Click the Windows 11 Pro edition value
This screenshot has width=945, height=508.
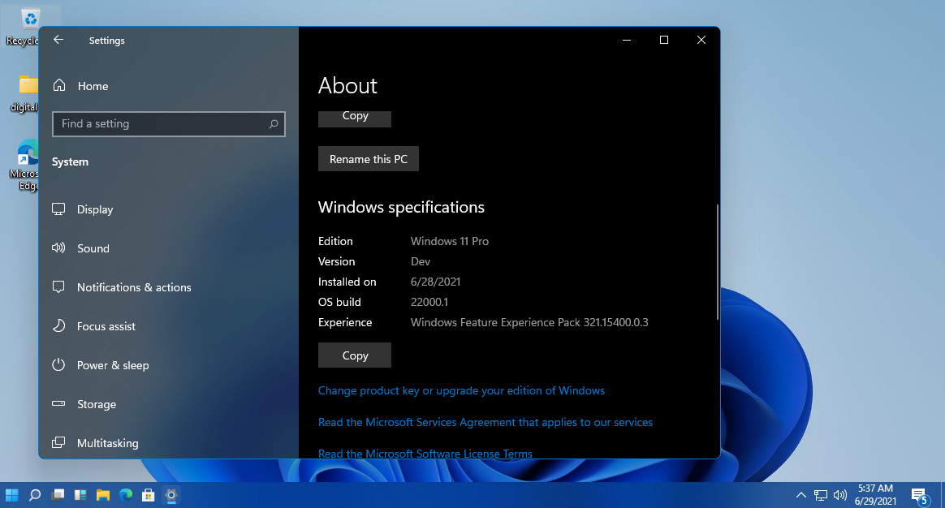point(450,241)
